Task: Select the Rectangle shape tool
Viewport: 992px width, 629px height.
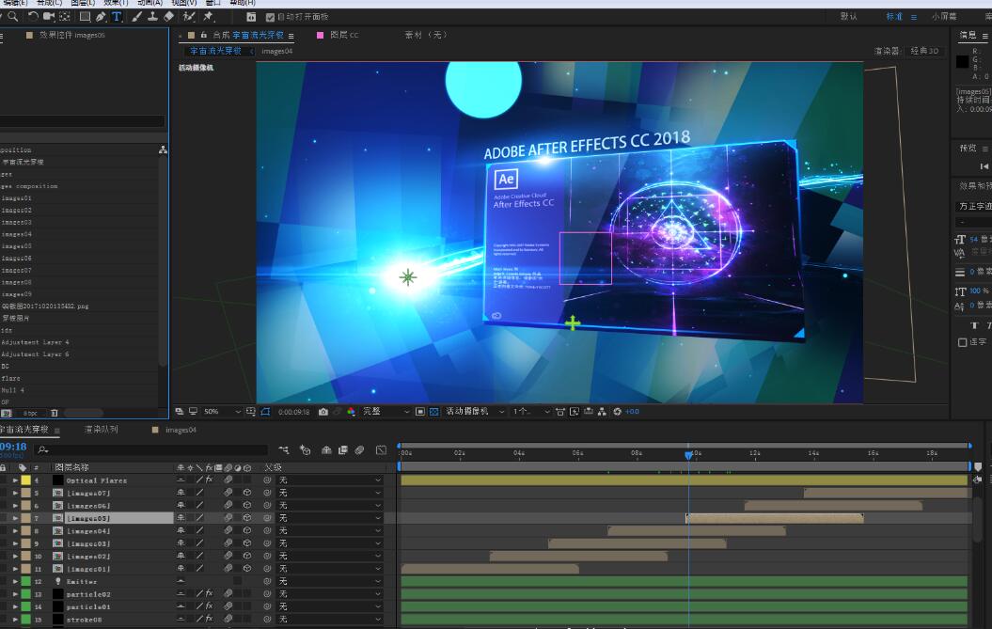Action: [x=84, y=16]
